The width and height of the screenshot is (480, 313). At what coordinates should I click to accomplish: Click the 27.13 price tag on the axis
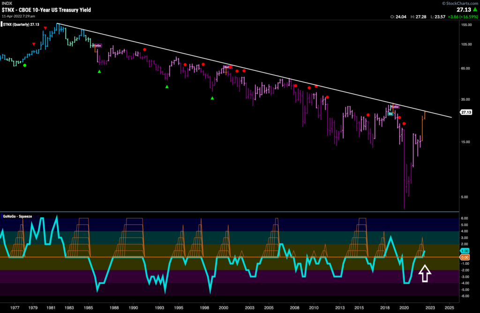(466, 112)
